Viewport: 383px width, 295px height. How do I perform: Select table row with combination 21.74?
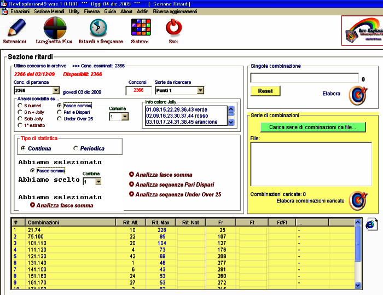click(x=183, y=230)
